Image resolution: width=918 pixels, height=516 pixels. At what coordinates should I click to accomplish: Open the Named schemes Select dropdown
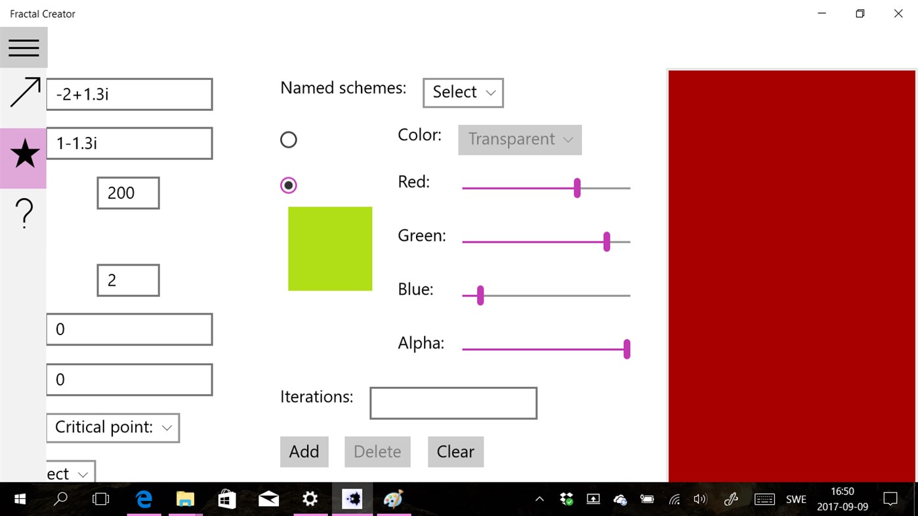click(x=463, y=92)
